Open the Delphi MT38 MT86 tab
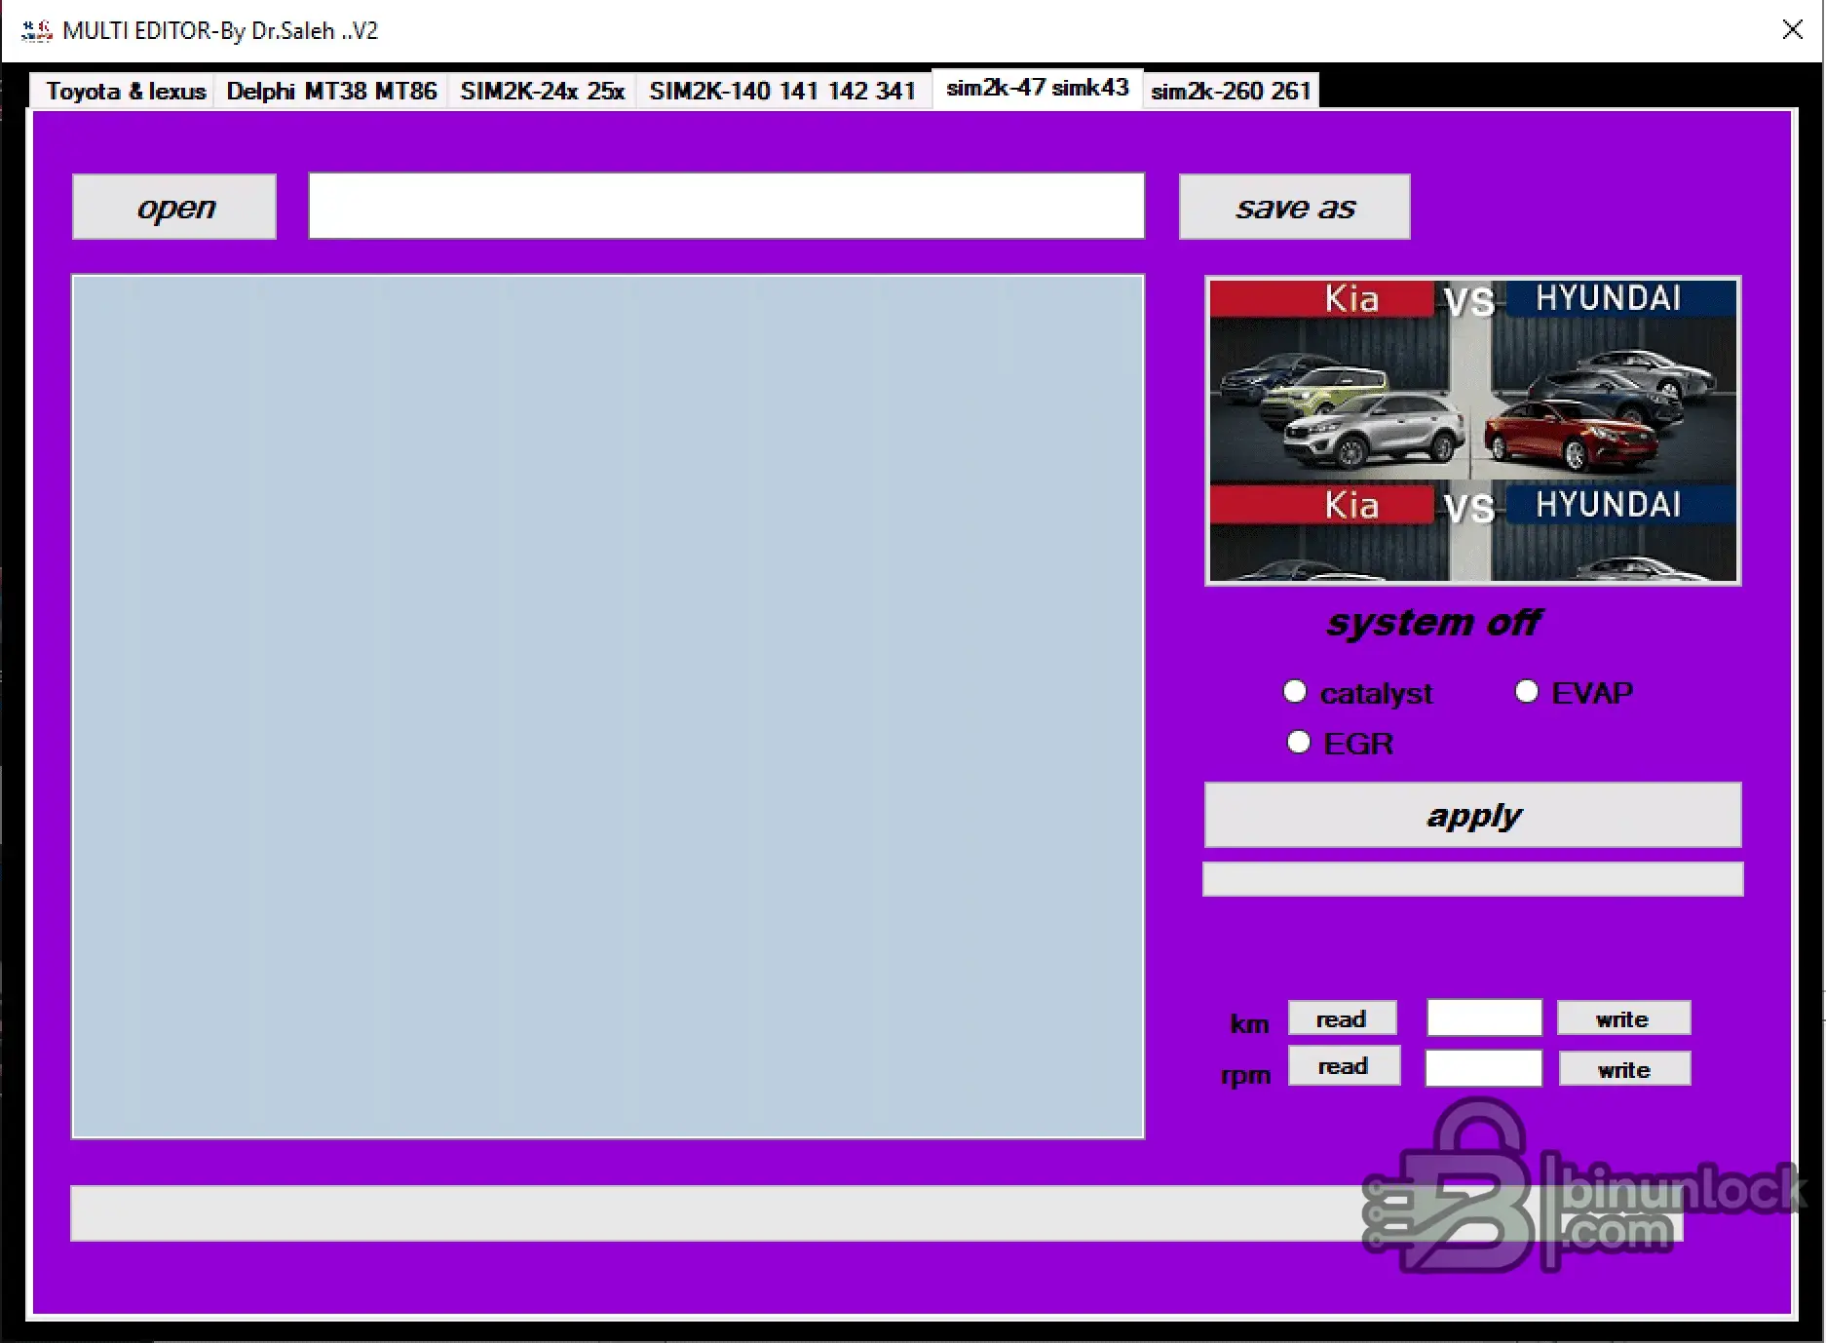 (331, 91)
